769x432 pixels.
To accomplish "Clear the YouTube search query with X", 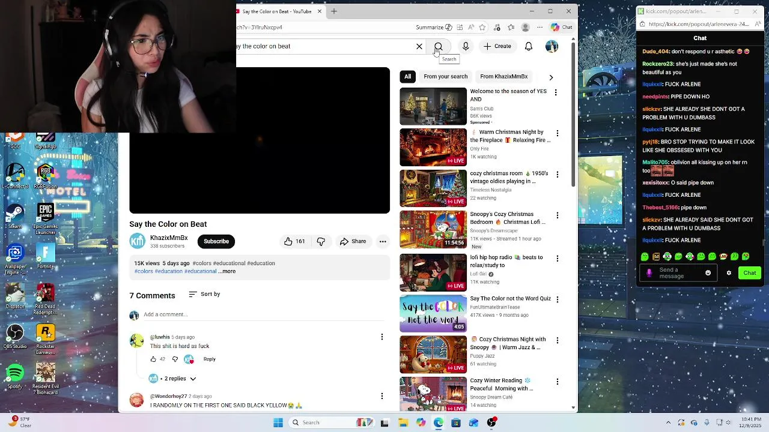I will click(x=419, y=46).
